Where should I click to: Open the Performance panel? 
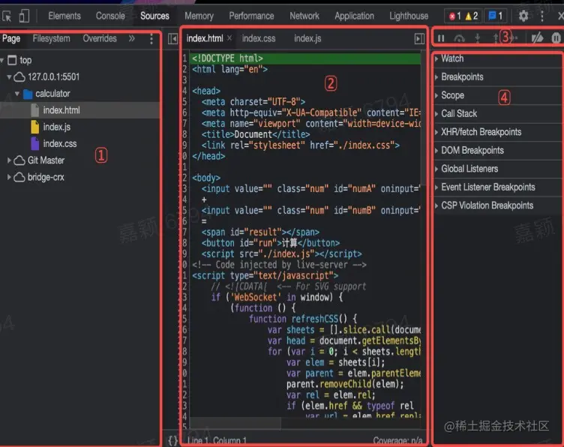[x=251, y=16]
